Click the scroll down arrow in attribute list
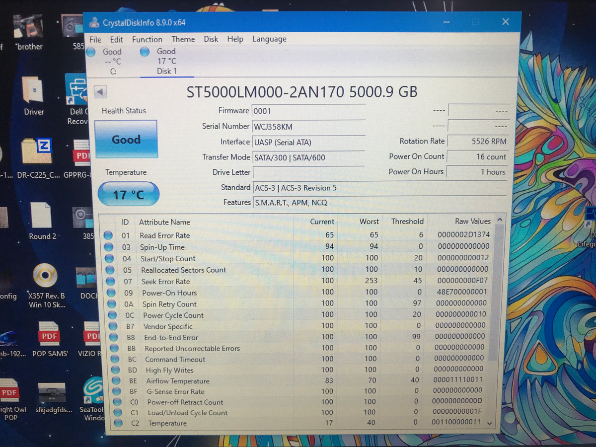Image resolution: width=596 pixels, height=447 pixels. tap(490, 424)
